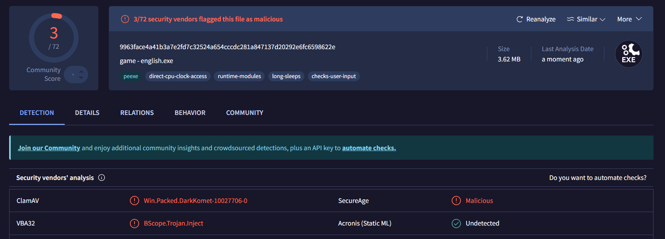This screenshot has width=665, height=239.
Task: Open the BEHAVIOR tab
Action: click(190, 113)
